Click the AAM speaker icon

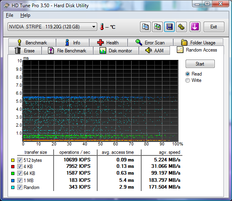[148, 50]
